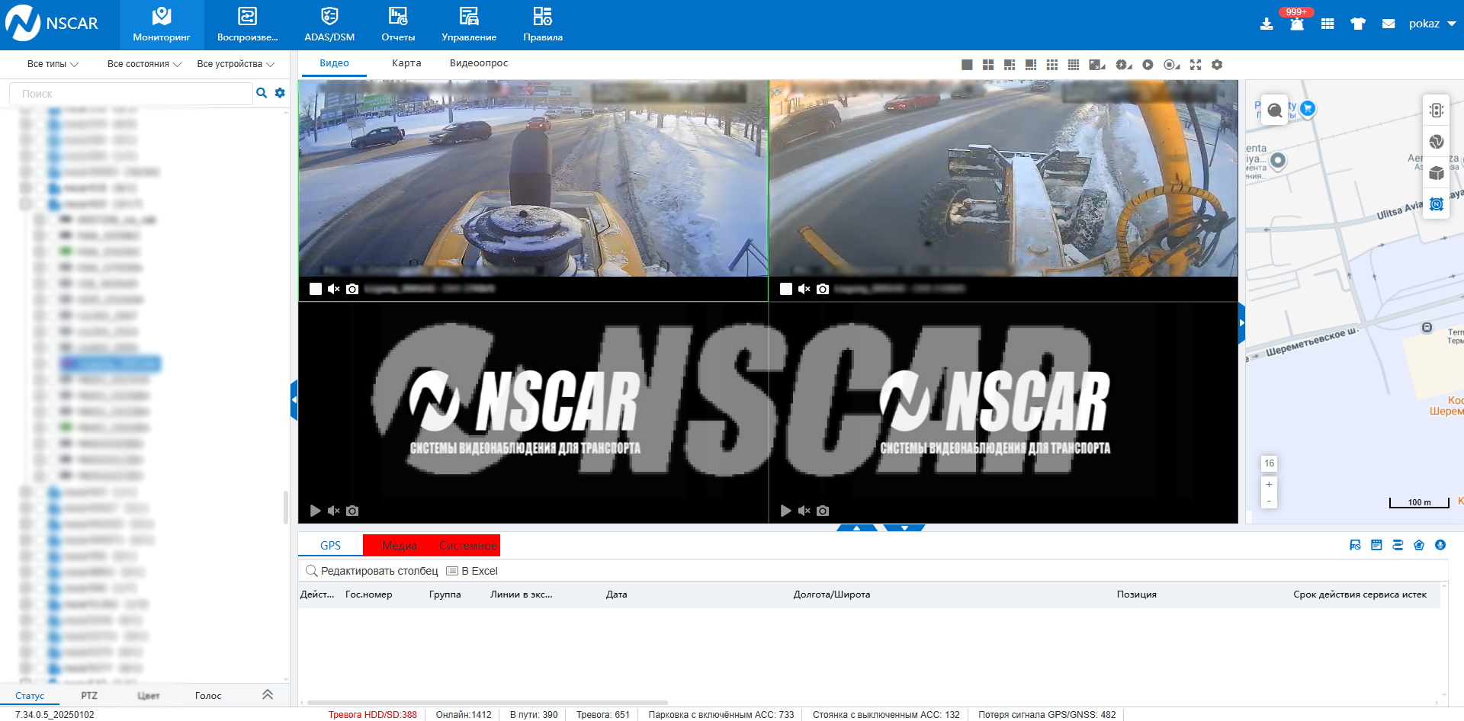Image resolution: width=1464 pixels, height=721 pixels.
Task: Toggle mute on bottom-right video window
Action: pyautogui.click(x=804, y=511)
